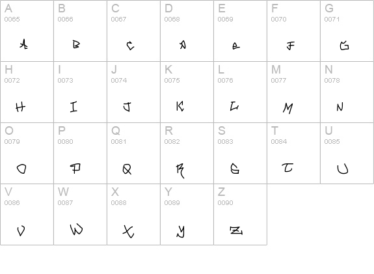Click the handwritten M glyph
374x274 pixels.
tap(287, 108)
